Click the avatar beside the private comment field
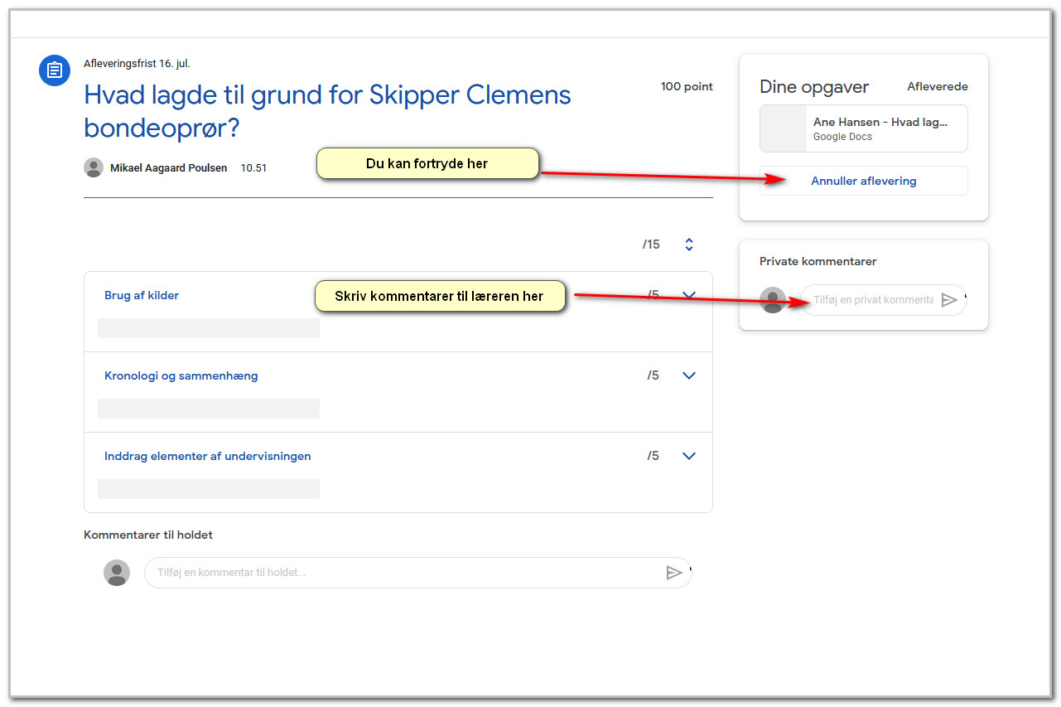1061x707 pixels. 773,300
